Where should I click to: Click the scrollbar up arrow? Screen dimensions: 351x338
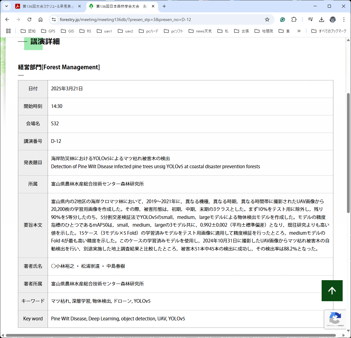click(348, 40)
